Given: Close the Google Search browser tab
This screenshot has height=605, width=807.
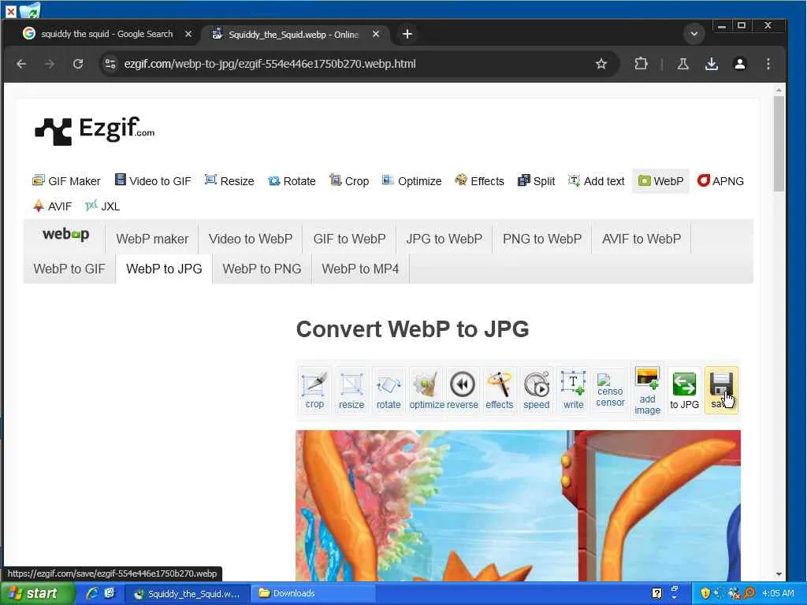Looking at the screenshot, I should (x=188, y=34).
